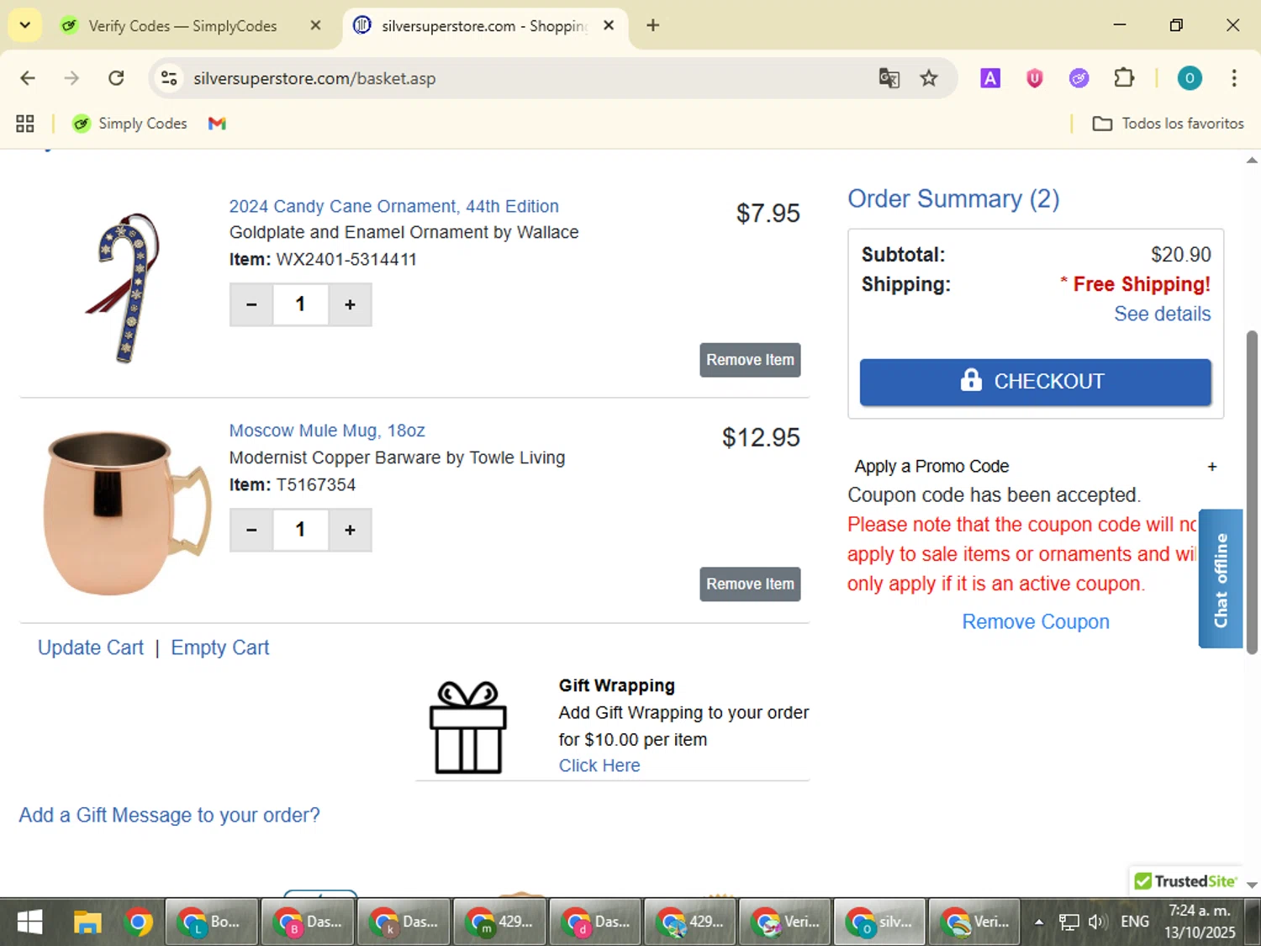This screenshot has width=1261, height=946.
Task: Open the purple A extension icon
Action: (990, 78)
